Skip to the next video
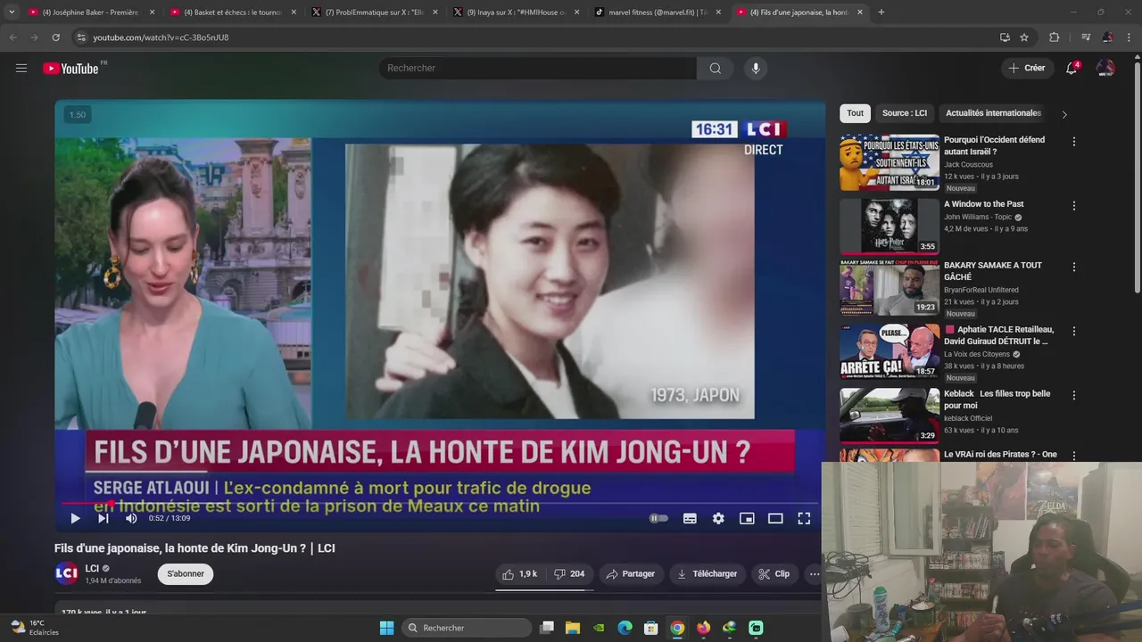 [103, 518]
